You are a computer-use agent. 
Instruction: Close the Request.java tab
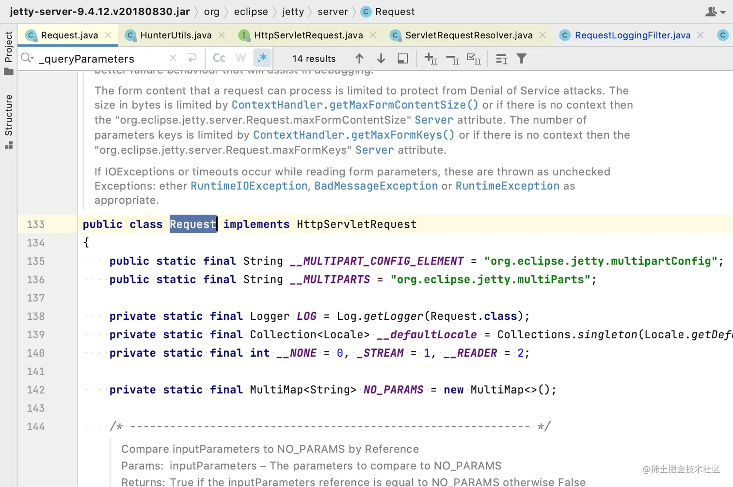(108, 35)
